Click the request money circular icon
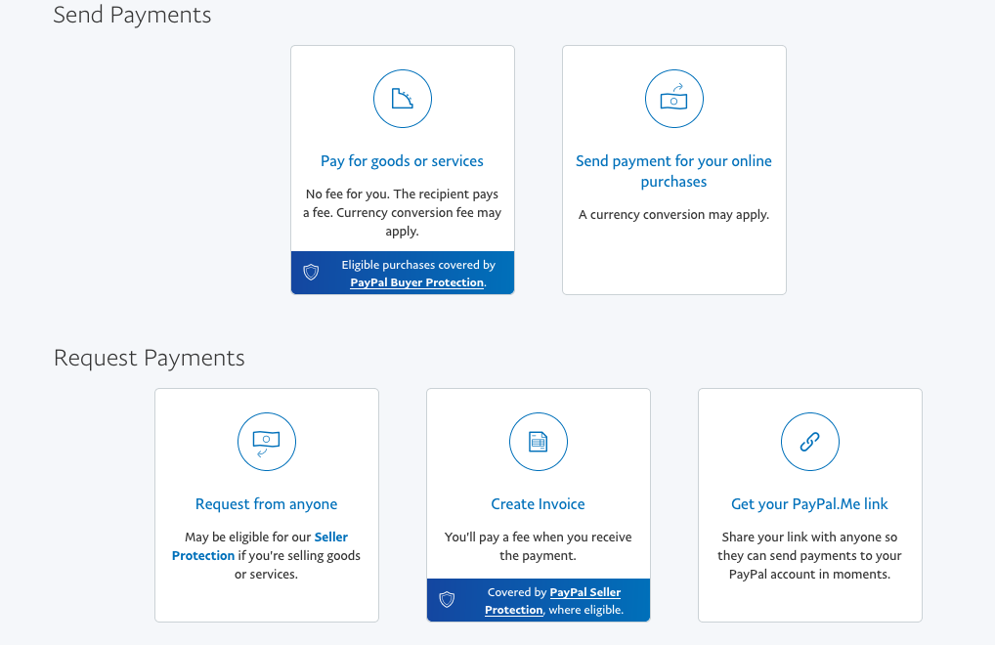This screenshot has height=645, width=995. 267,442
